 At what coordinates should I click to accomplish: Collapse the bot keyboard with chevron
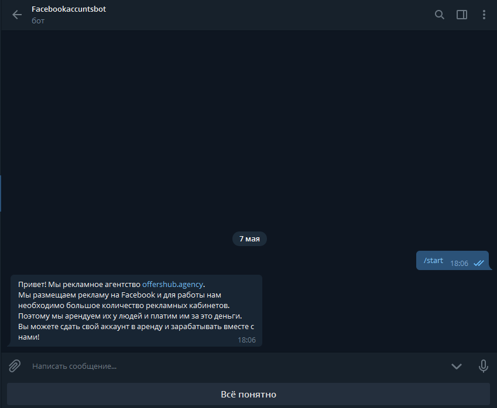[457, 366]
